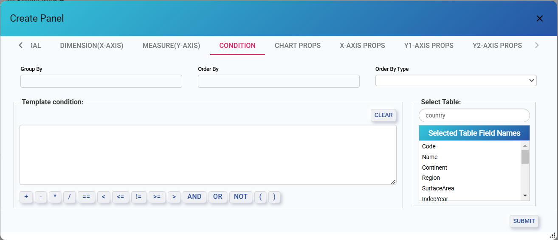Insert the not-equal (!=) operator
The width and height of the screenshot is (558, 240).
click(138, 197)
